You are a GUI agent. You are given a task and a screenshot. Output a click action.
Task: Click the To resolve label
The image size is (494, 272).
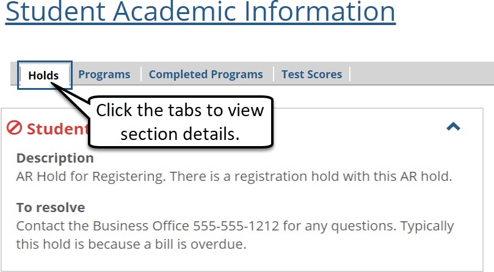click(x=51, y=207)
